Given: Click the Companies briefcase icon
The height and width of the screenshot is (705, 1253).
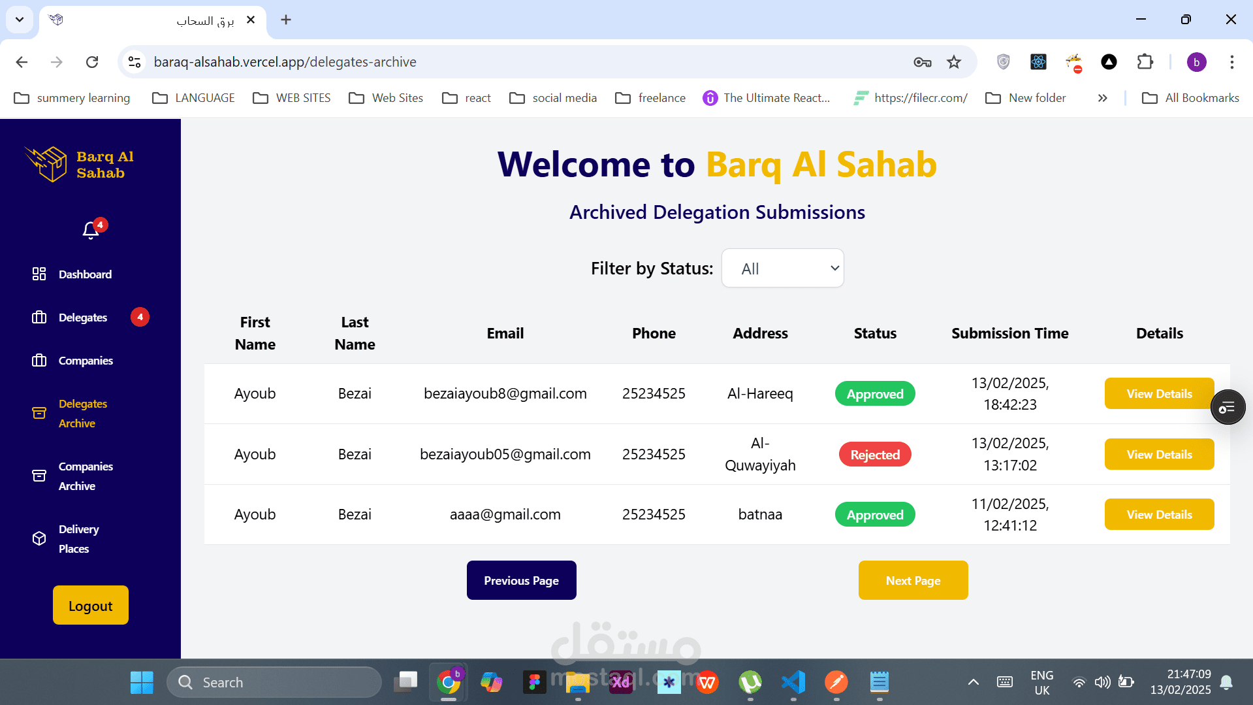Looking at the screenshot, I should (39, 360).
